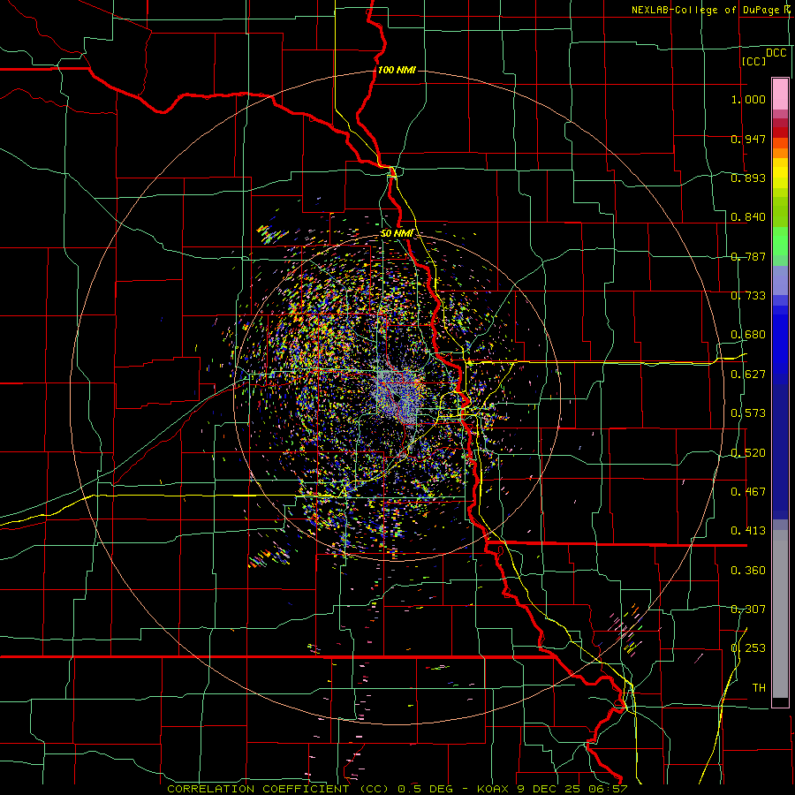Pick the pink top segment of color bar
795x795 pixels.
pos(780,94)
